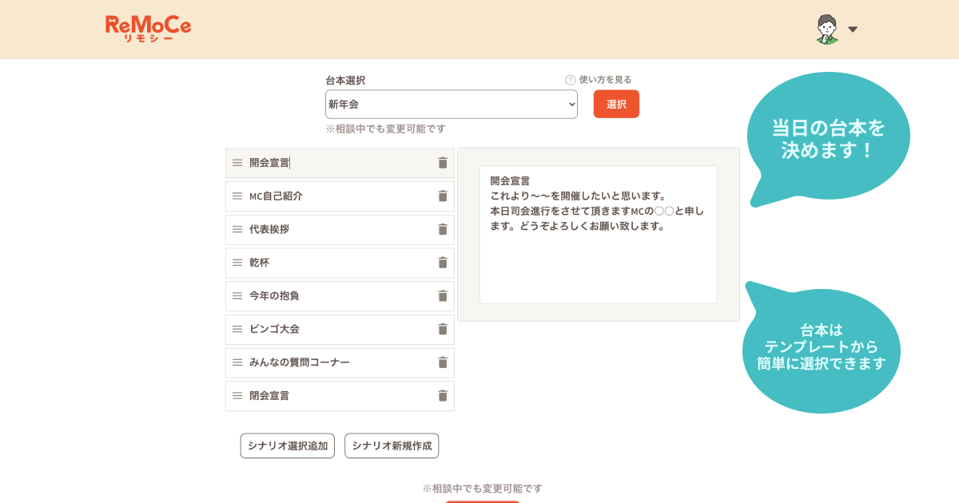The height and width of the screenshot is (503, 959).
Task: Remove the 乾杯 item via trash icon
Action: pyautogui.click(x=443, y=263)
